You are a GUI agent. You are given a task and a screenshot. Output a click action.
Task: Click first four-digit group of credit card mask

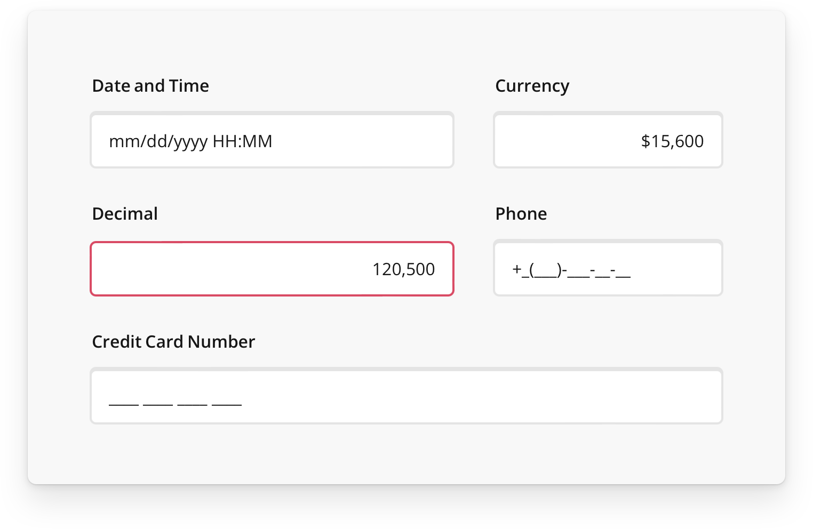pyautogui.click(x=124, y=403)
